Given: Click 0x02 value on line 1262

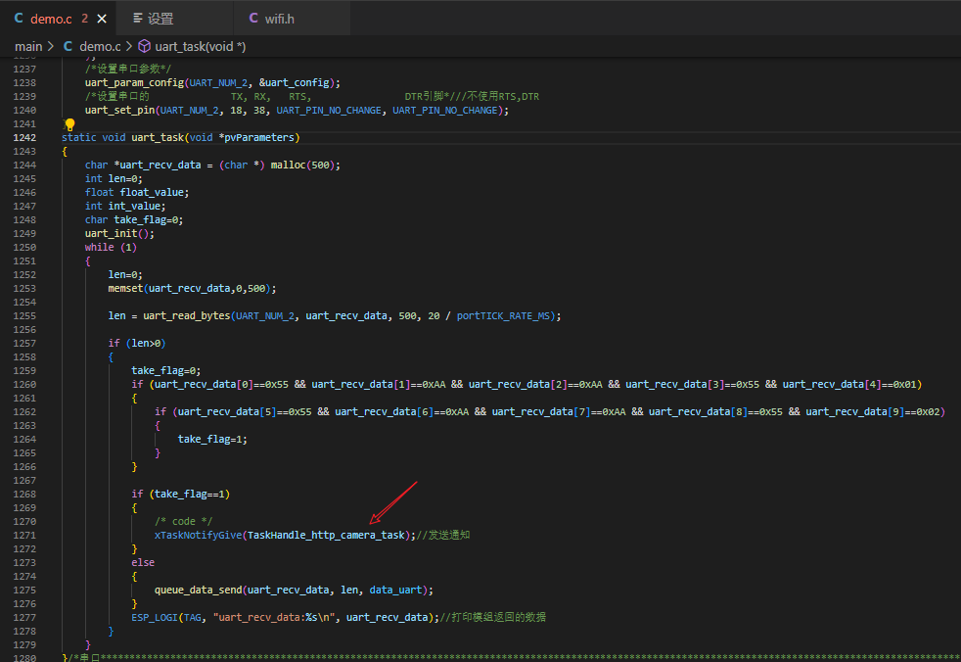Looking at the screenshot, I should coord(928,412).
